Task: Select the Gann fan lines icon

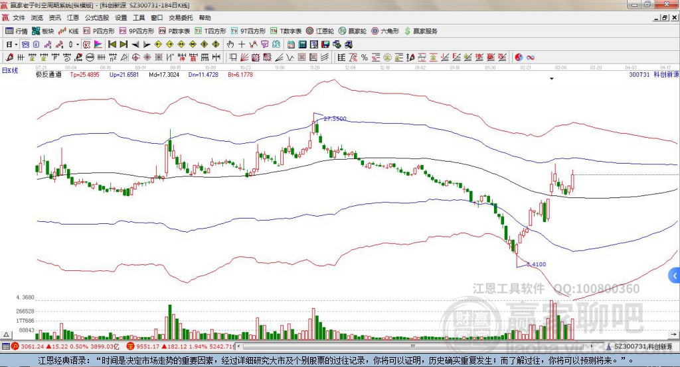Action: 244,57
